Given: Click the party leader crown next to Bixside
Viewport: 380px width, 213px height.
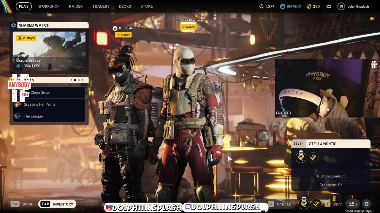Looking at the screenshot, I should (115, 28).
